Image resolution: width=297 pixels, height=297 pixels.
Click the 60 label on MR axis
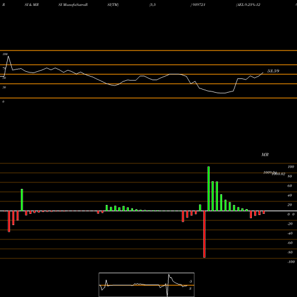click(x=290, y=186)
